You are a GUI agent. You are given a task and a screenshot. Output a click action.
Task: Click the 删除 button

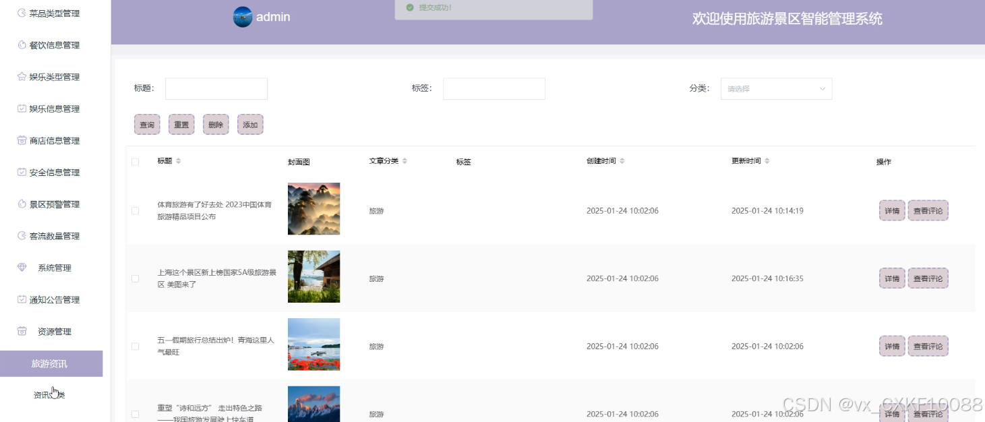[x=216, y=125]
